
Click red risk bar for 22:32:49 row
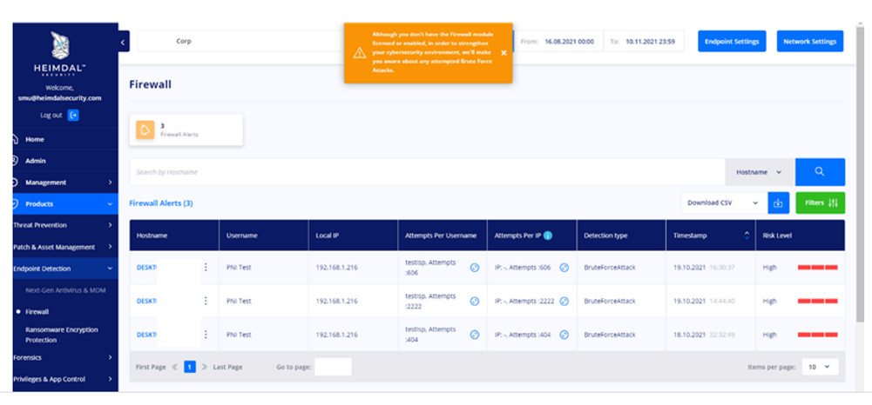point(817,335)
